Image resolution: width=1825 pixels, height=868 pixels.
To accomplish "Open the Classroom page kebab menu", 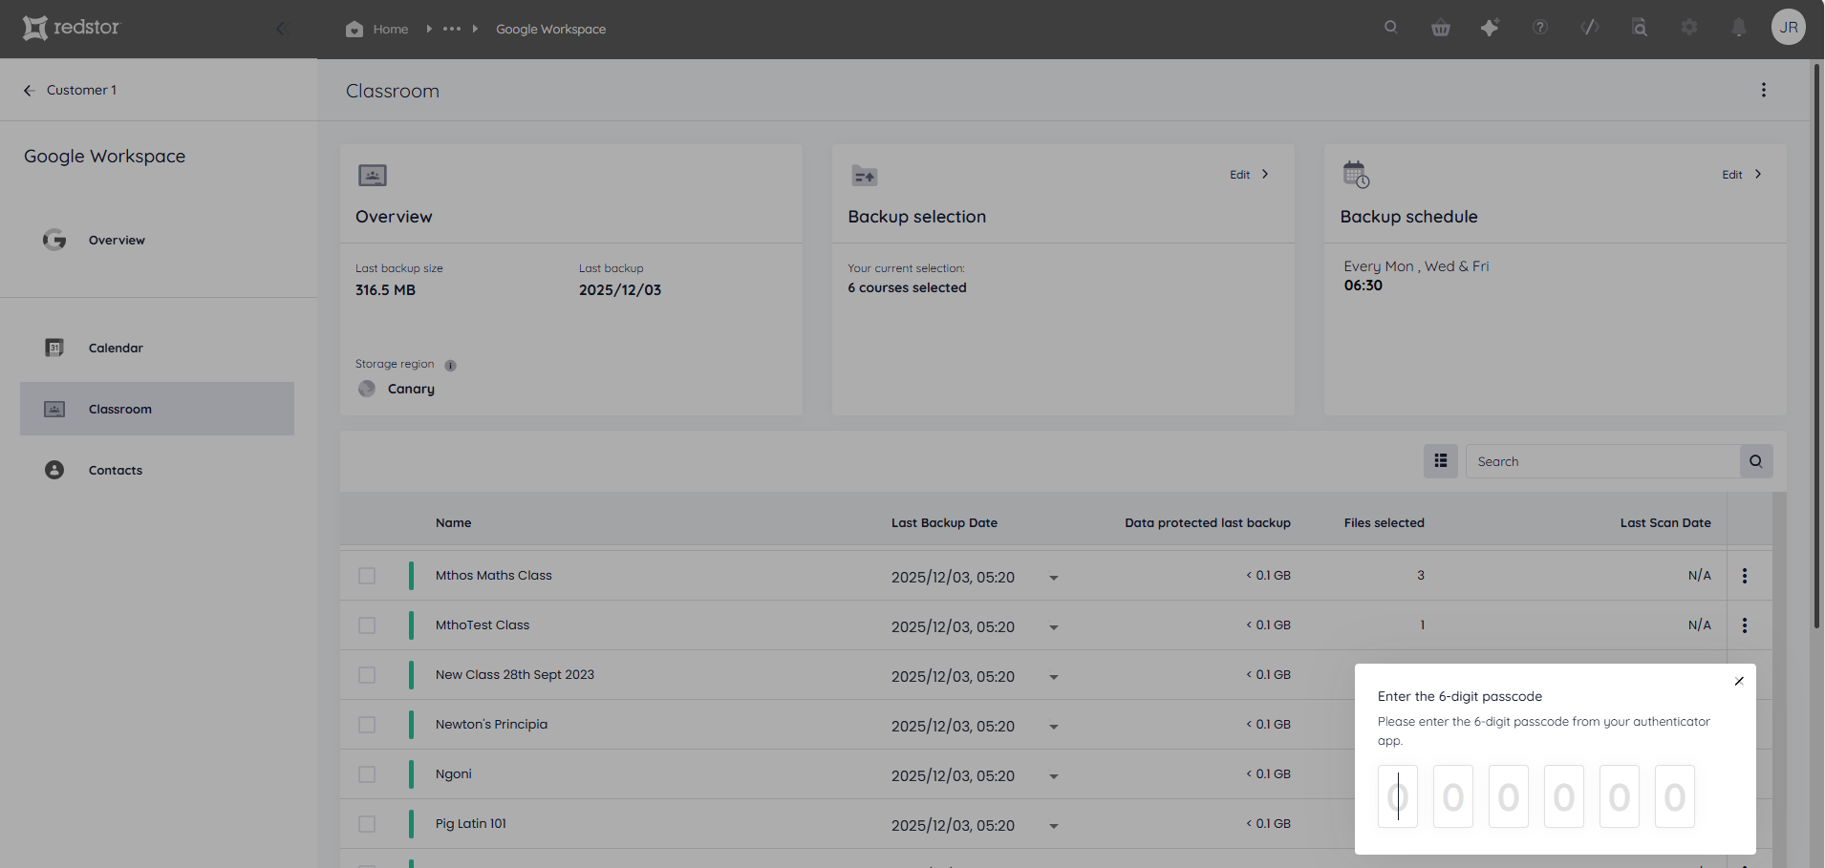I will coord(1764,90).
